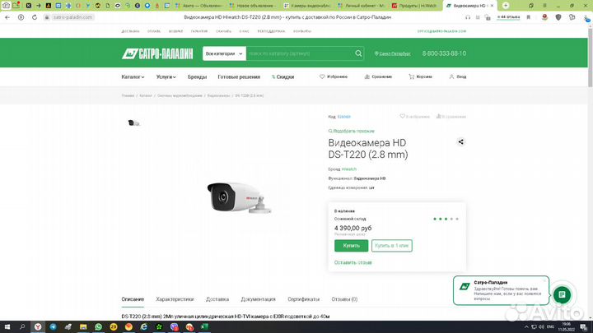Open a new browser tab with plus
593x333 pixels.
click(x=506, y=5)
